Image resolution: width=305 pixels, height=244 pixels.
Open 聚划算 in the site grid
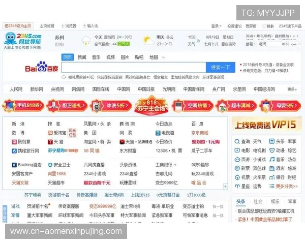[21, 142]
